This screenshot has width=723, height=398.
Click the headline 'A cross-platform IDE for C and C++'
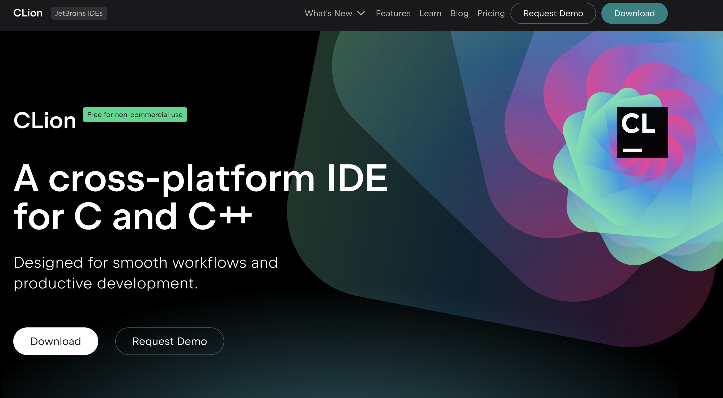[x=200, y=197]
